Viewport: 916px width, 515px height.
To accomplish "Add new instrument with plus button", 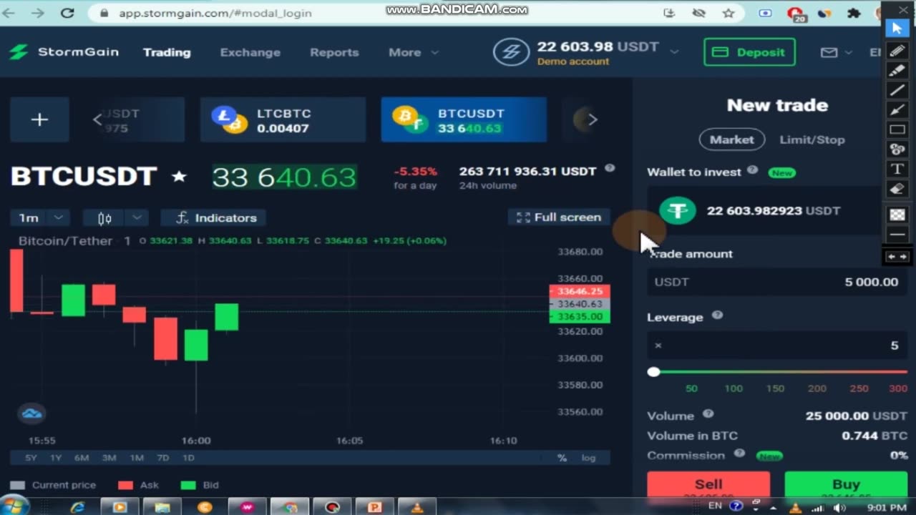I will tap(39, 119).
